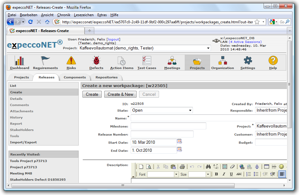
Task: Open the Project selector dropdown in header
Action: (x=208, y=48)
